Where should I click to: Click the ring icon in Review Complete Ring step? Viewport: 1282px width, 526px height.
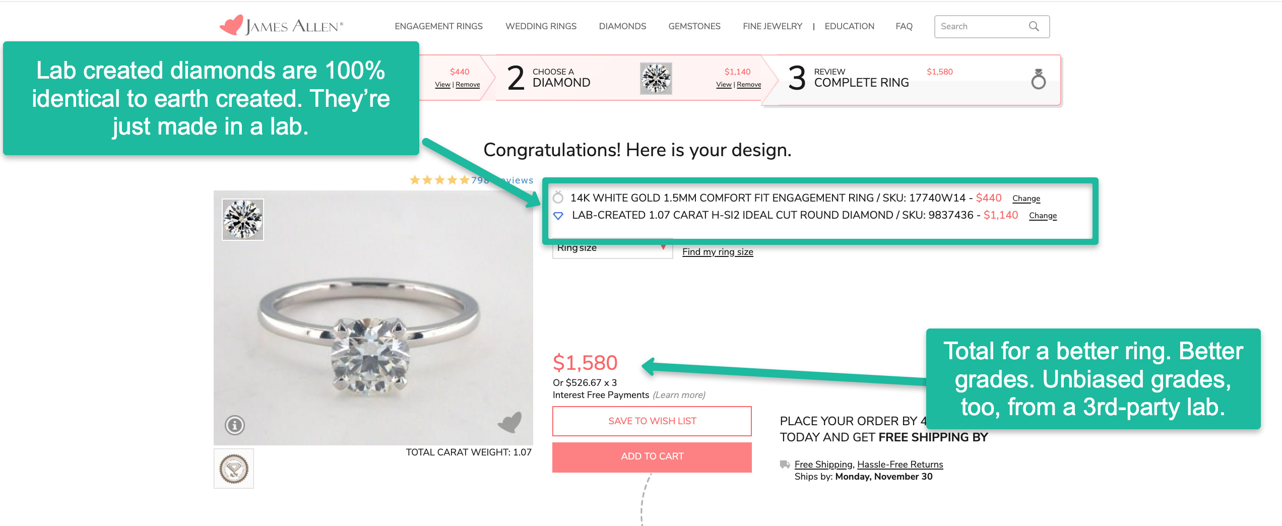pyautogui.click(x=1038, y=79)
